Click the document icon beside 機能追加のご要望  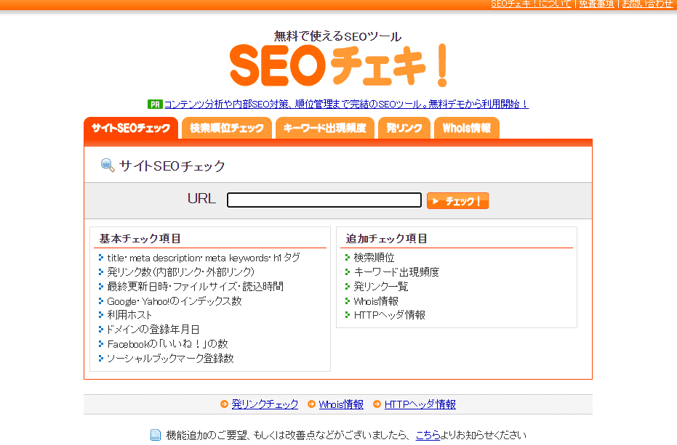pyautogui.click(x=156, y=435)
